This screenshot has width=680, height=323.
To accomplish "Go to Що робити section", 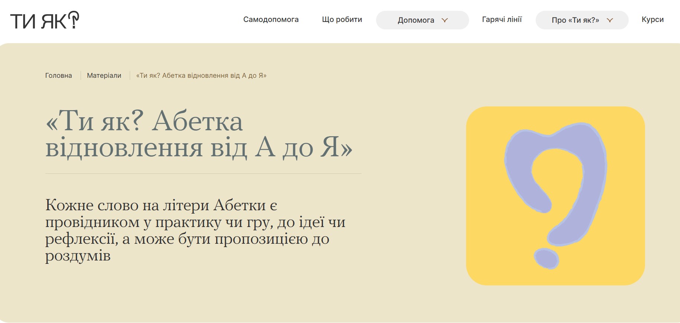I will coord(342,19).
